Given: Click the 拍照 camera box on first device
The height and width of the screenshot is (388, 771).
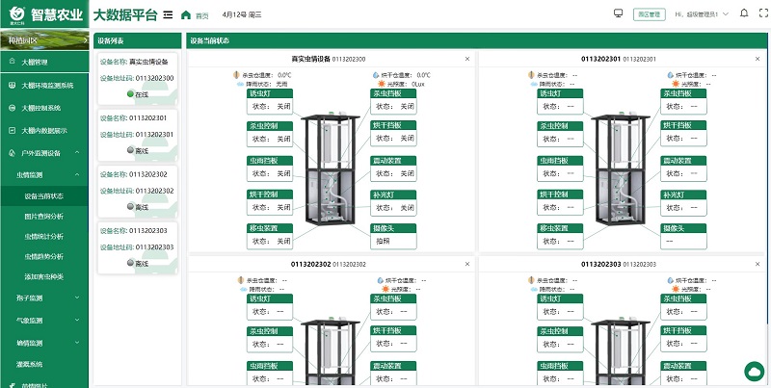Looking at the screenshot, I should (x=393, y=241).
